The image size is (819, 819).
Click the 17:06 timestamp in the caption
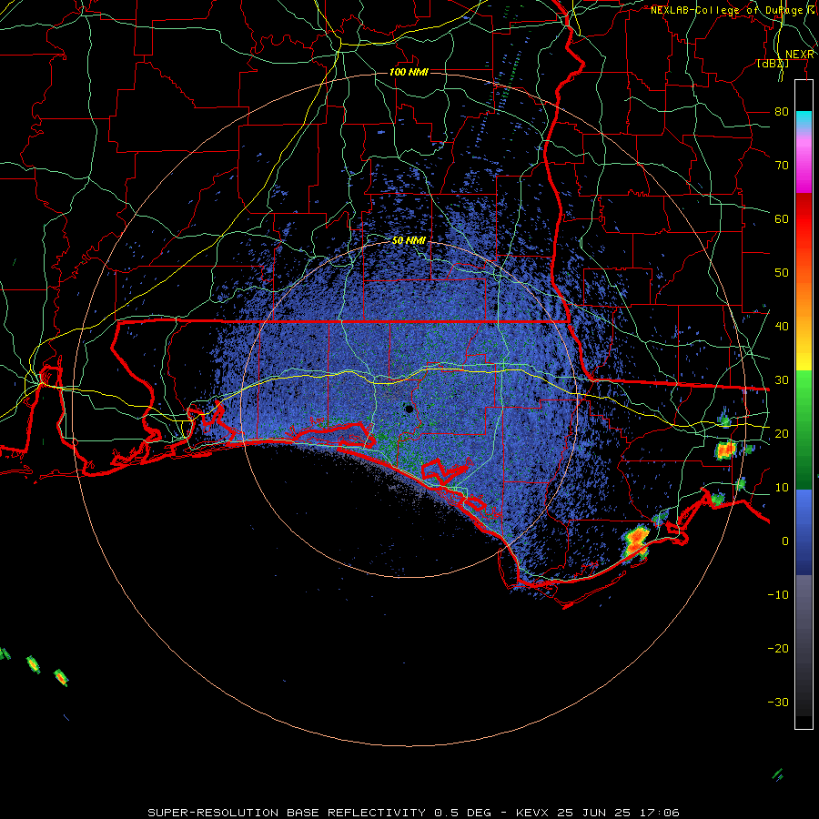(662, 813)
